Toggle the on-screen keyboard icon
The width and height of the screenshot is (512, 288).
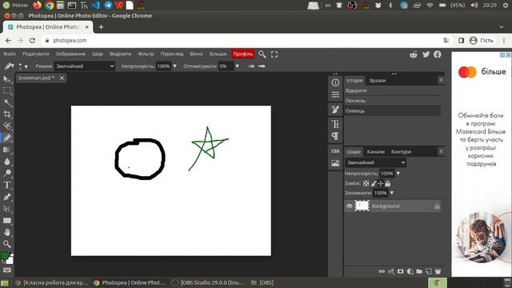tap(7, 270)
